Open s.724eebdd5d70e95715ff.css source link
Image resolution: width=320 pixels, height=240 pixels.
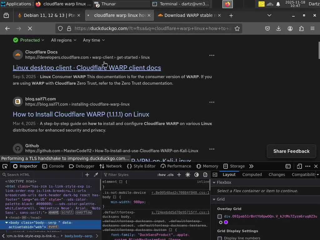coord(180,212)
